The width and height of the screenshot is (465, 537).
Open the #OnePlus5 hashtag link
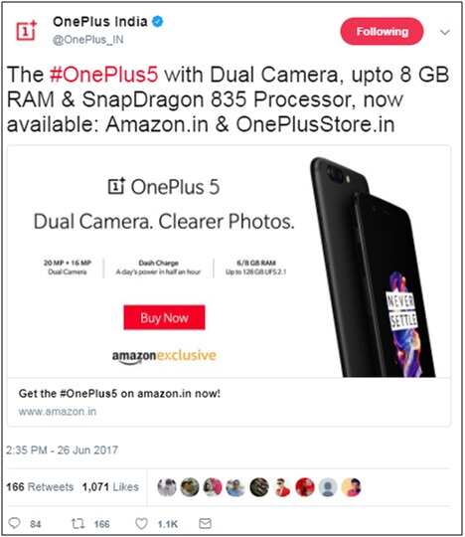click(x=104, y=75)
